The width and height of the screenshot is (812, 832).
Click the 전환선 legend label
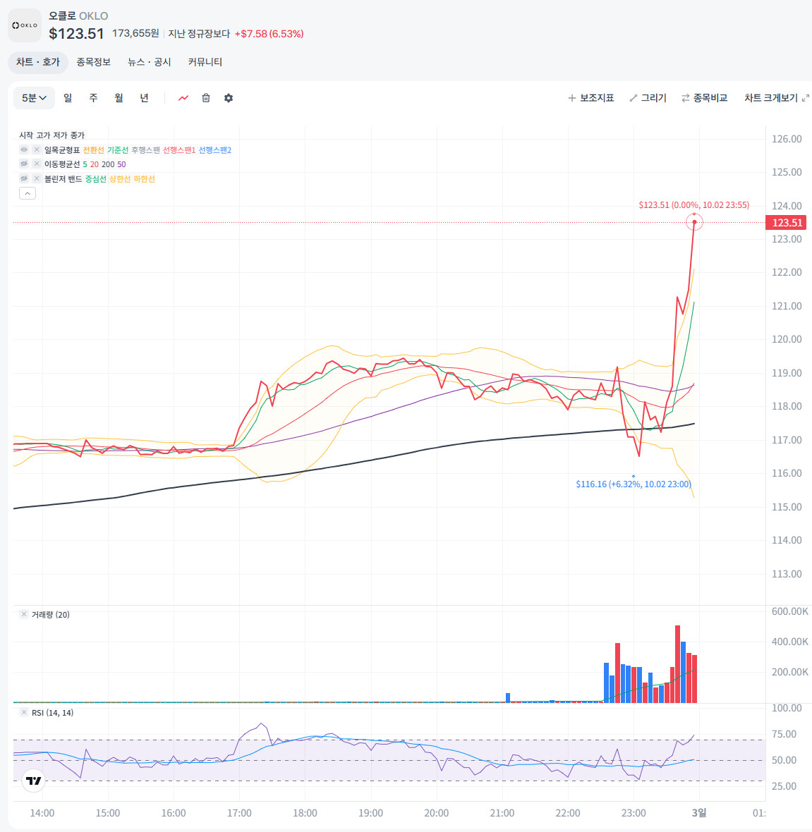pos(93,150)
